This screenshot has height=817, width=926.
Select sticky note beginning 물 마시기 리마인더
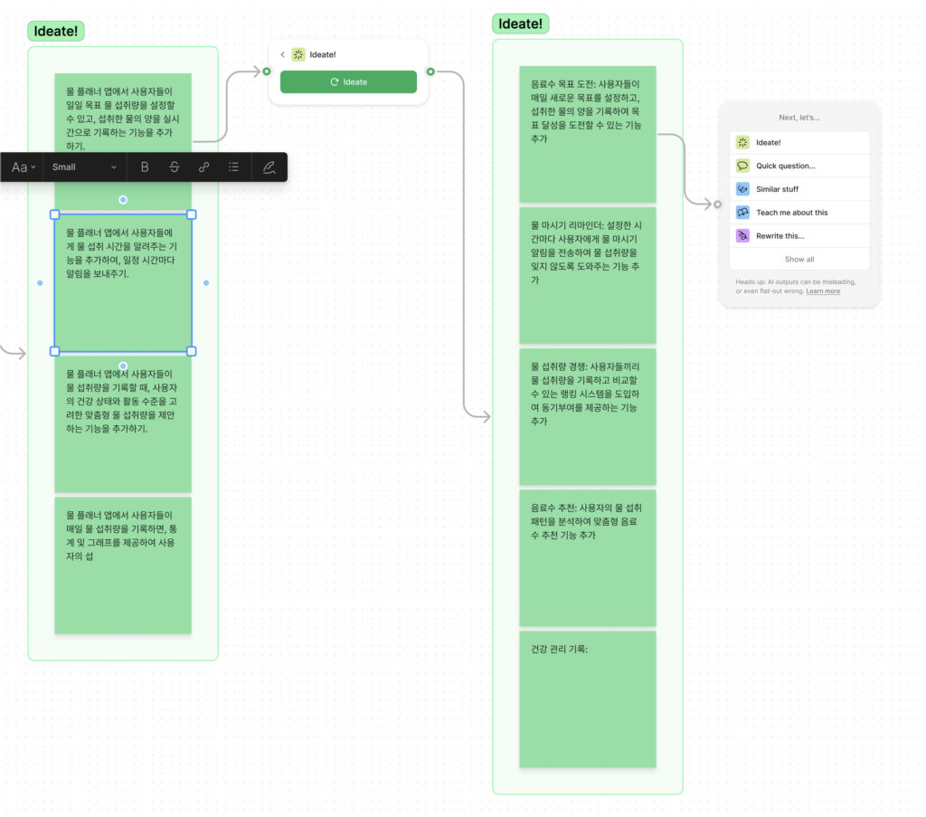588,275
